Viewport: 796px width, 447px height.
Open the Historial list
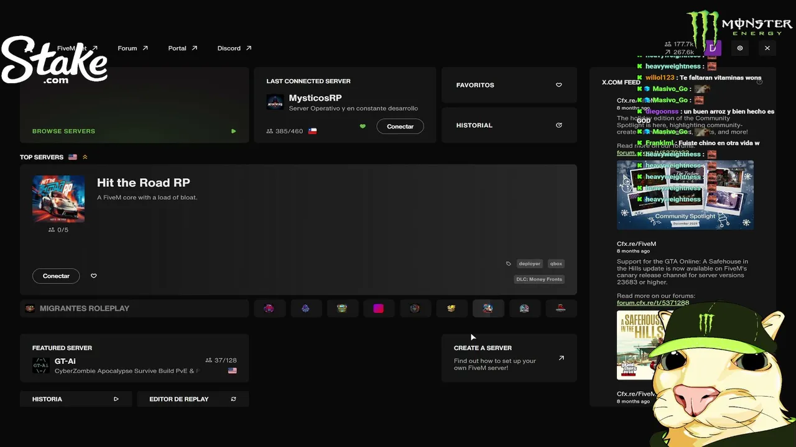point(509,125)
